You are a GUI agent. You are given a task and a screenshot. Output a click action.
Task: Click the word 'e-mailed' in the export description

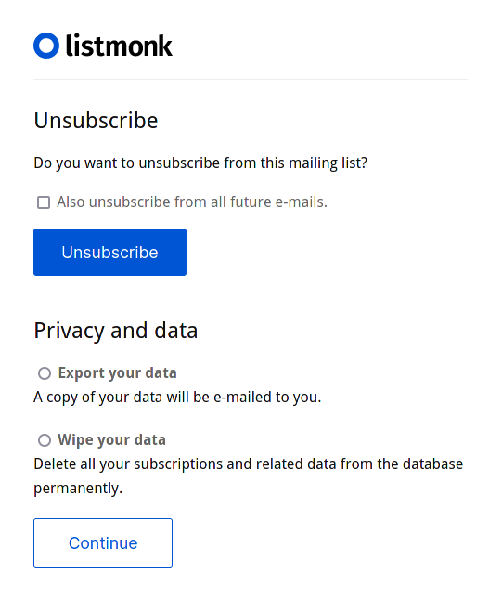click(x=242, y=397)
